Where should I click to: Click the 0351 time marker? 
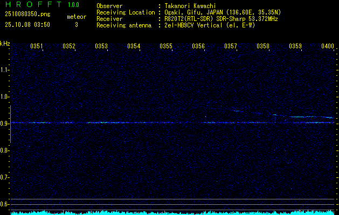click(37, 46)
